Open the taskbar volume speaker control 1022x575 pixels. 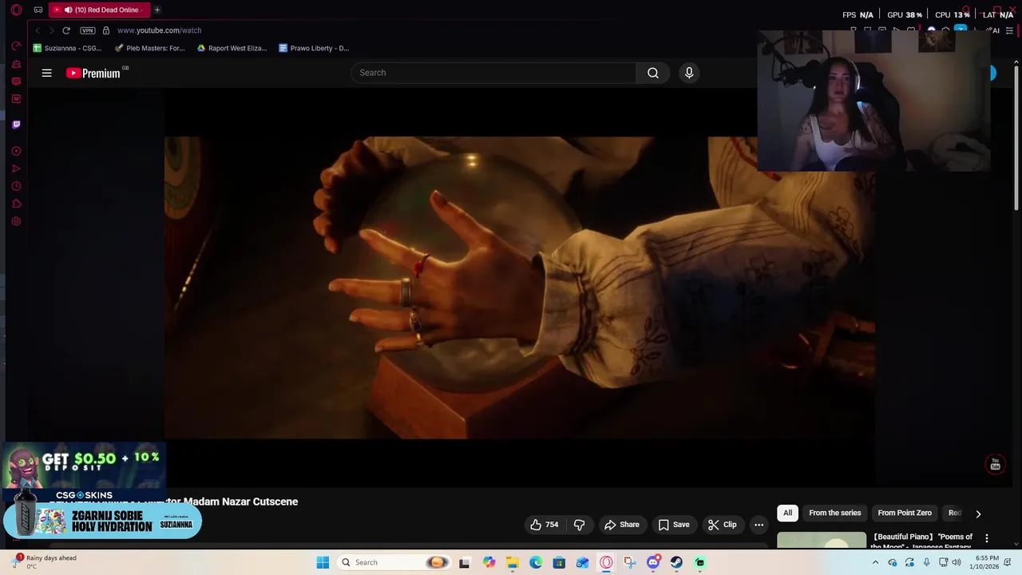tap(957, 562)
